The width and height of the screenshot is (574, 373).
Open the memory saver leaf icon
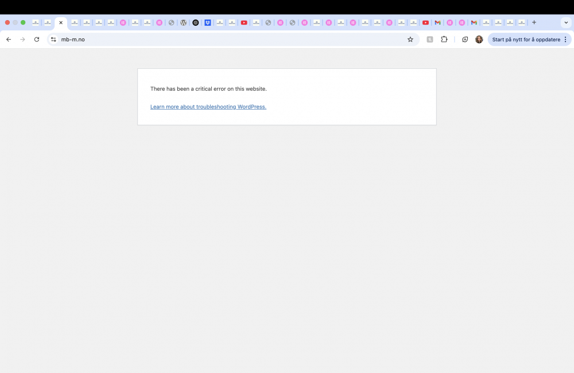pos(465,40)
